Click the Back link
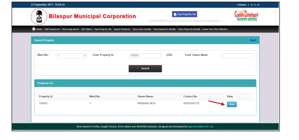The image size is (299, 140). (253, 40)
